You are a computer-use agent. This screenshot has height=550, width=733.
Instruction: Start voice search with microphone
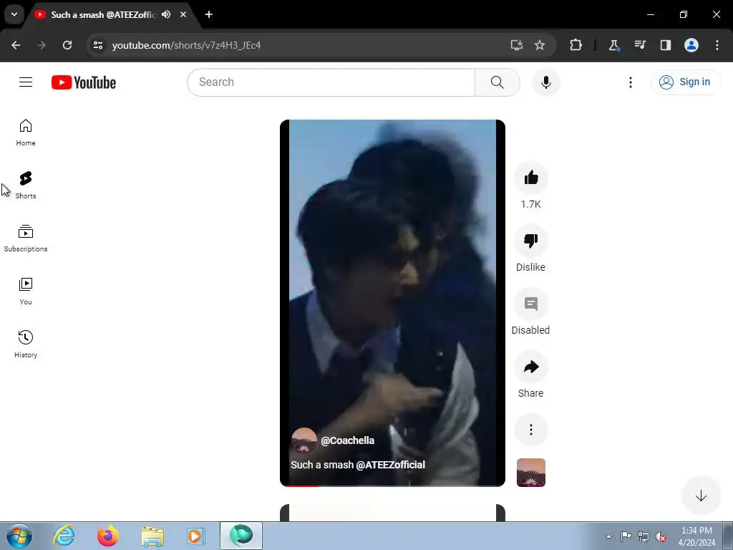coord(545,82)
